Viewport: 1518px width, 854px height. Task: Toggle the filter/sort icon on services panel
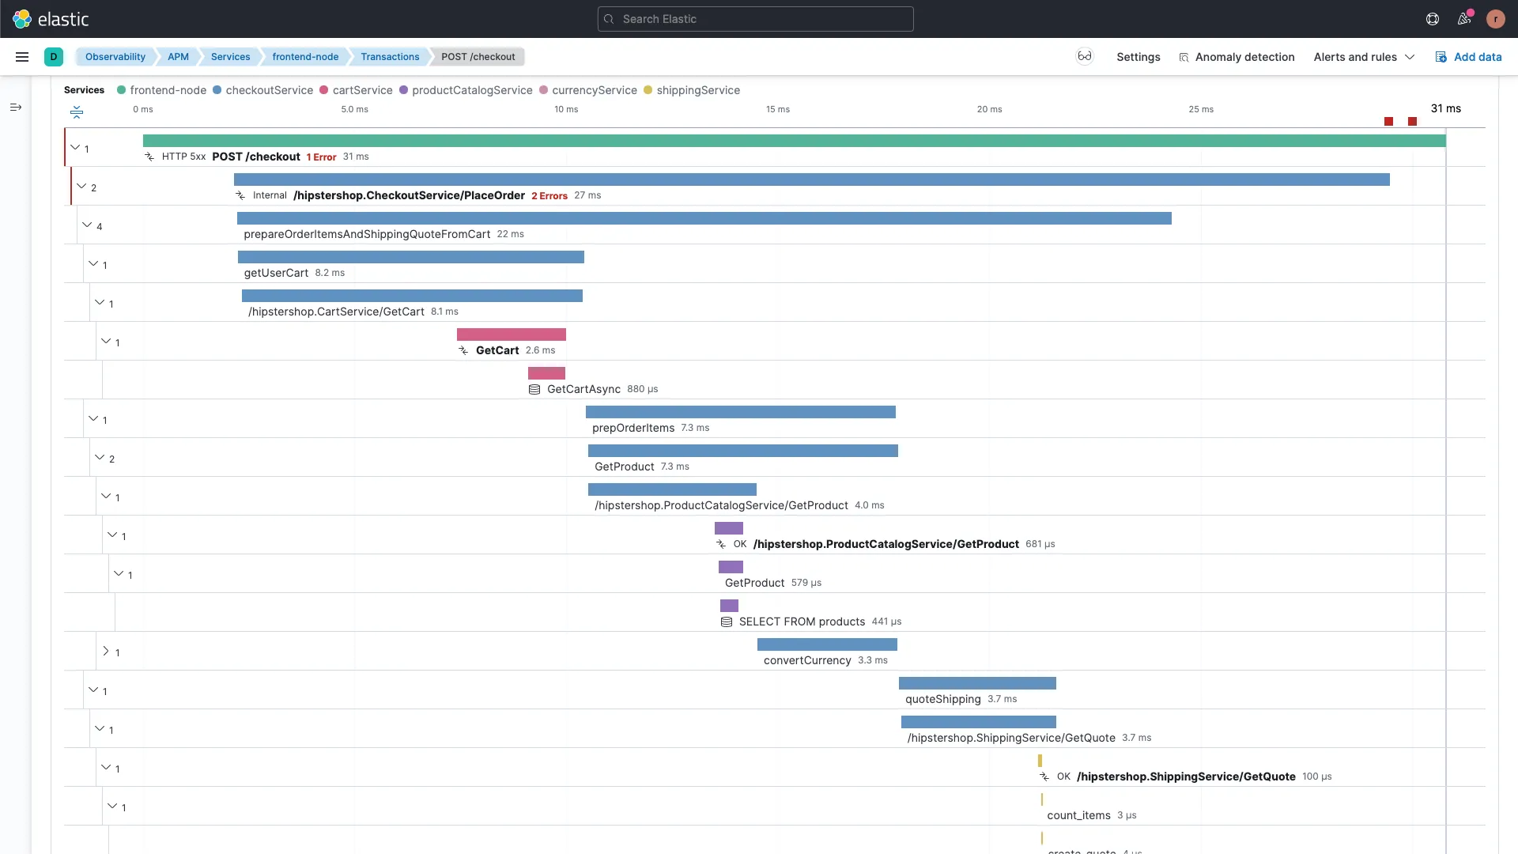coord(77,111)
